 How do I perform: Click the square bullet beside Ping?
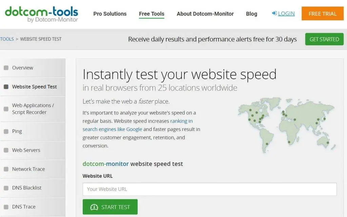6,131
